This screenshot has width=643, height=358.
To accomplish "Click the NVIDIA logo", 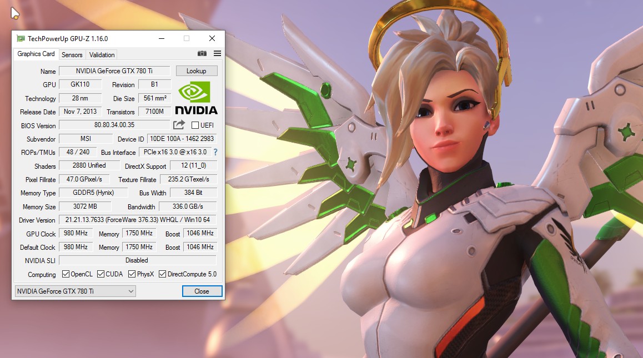I will [196, 98].
